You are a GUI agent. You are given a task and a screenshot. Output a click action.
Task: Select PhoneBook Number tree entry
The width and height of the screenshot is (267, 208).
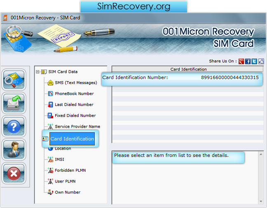74,93
